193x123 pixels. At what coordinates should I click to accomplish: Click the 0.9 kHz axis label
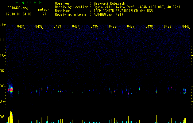[2, 71]
